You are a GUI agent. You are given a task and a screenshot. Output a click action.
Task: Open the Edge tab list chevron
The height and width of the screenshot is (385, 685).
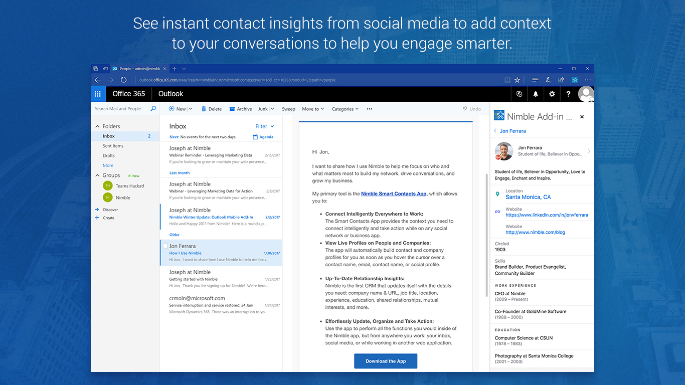(x=184, y=69)
